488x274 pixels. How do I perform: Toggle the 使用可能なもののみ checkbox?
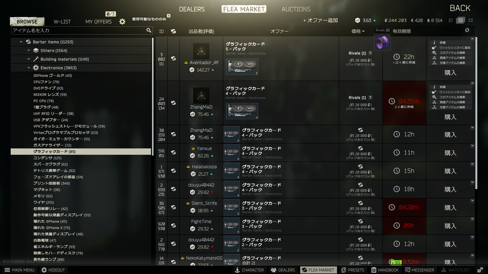169,16
